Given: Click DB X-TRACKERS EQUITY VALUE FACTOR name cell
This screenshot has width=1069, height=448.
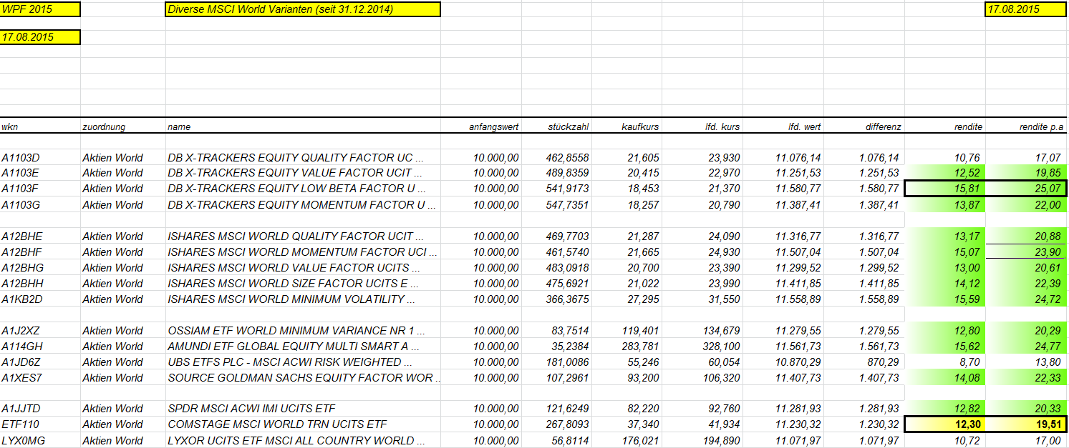Looking at the screenshot, I should [302, 173].
